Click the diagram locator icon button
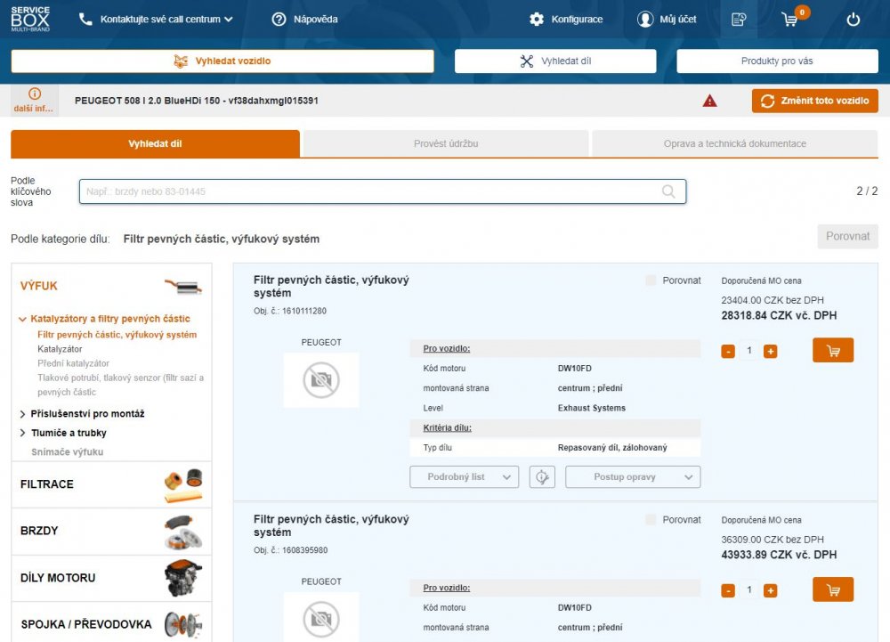The height and width of the screenshot is (642, 890). 542,476
